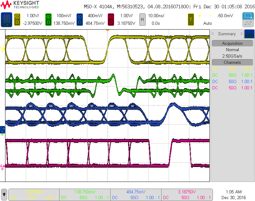The height and width of the screenshot is (201, 255).
Task: Click the -2.97500V offset in bottom bar
Action: (x=34, y=192)
